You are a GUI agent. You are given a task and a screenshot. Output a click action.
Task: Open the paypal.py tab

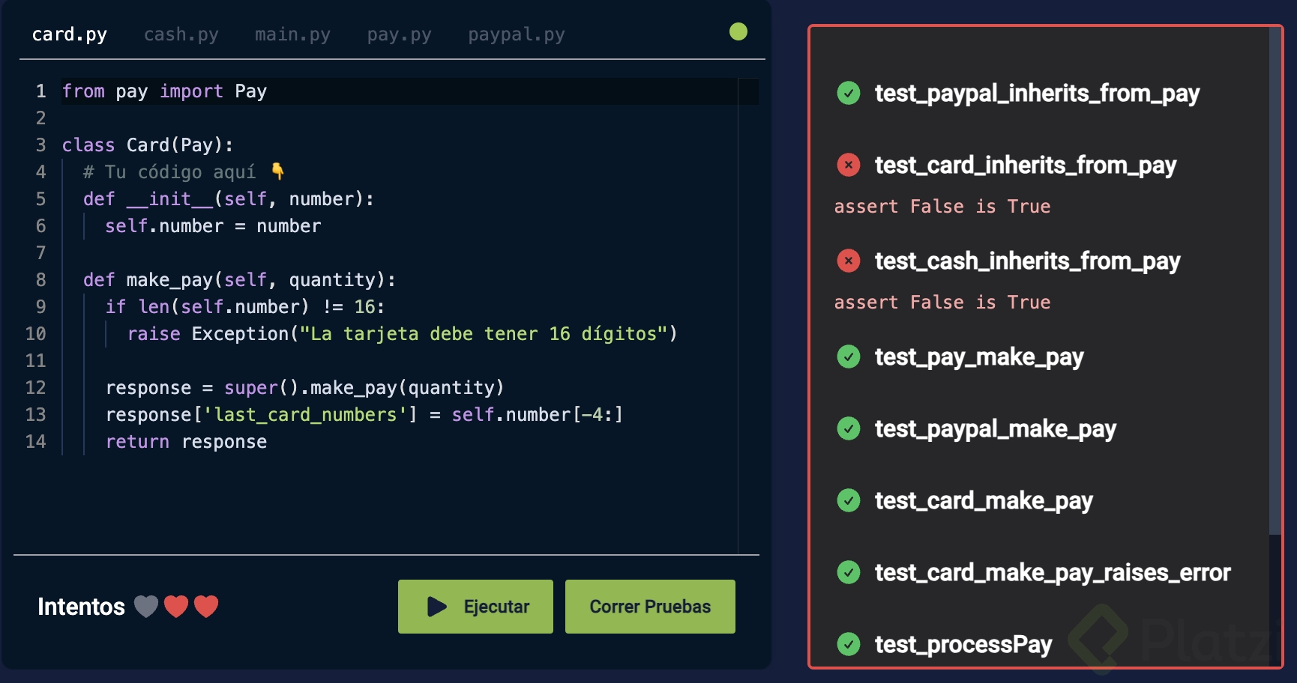coord(517,34)
